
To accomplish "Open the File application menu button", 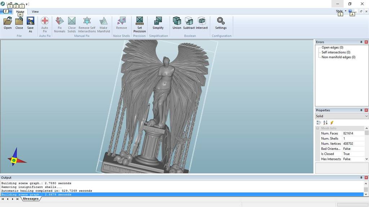I will point(6,11).
